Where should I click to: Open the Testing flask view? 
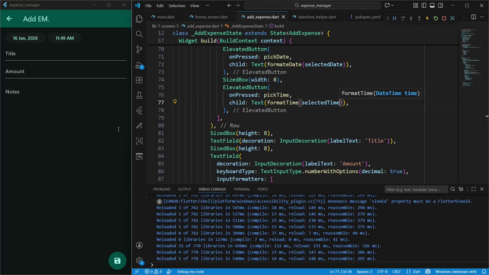(x=140, y=95)
